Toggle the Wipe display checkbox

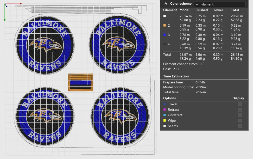tap(240, 121)
